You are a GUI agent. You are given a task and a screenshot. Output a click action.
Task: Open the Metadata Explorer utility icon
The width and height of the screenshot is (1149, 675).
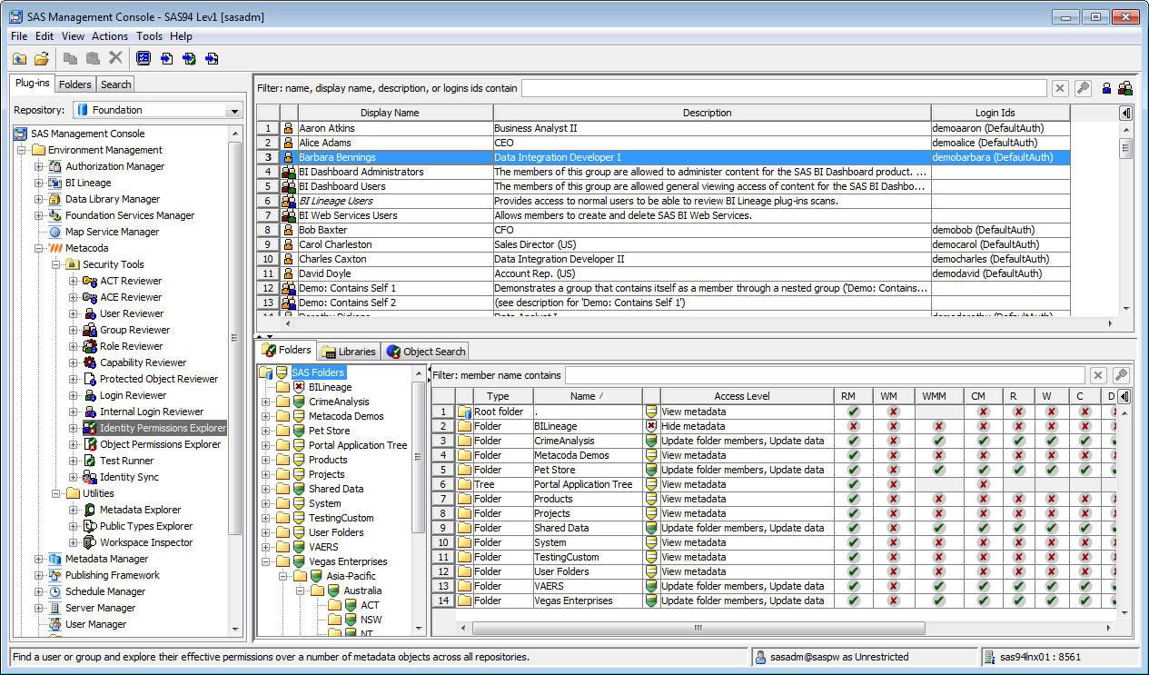point(90,510)
